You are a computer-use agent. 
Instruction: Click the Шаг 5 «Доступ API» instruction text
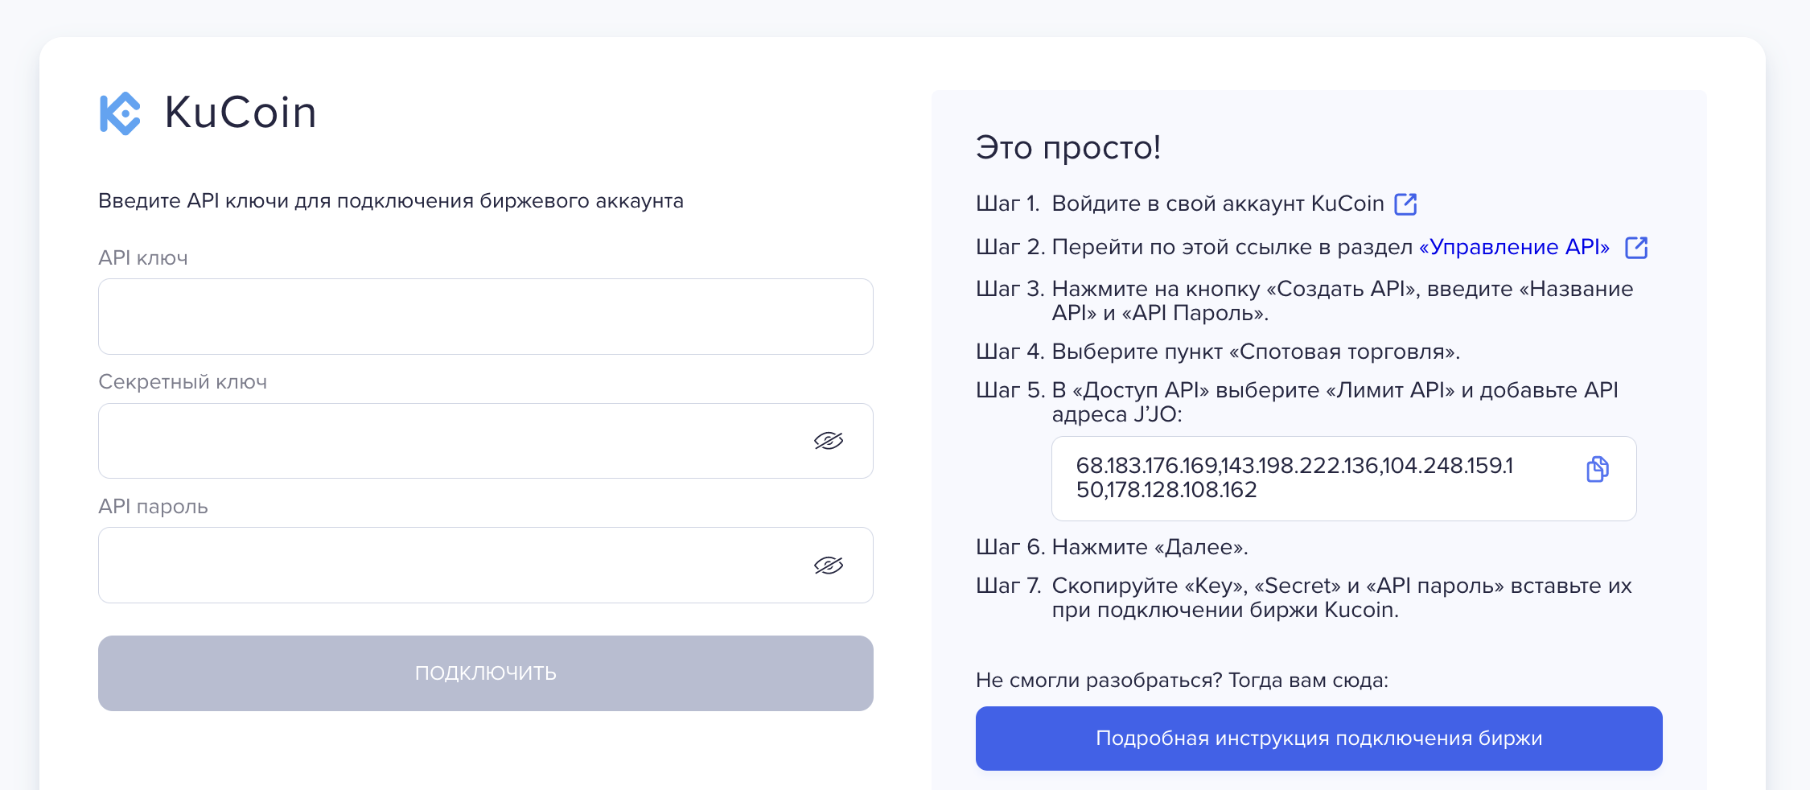click(x=1335, y=402)
